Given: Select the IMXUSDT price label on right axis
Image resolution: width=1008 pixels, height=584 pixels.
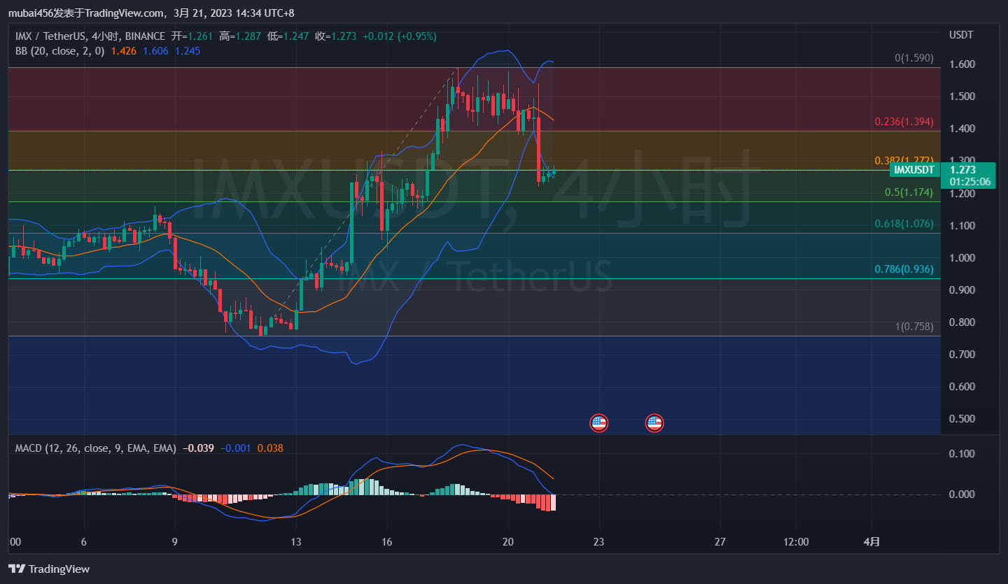Looking at the screenshot, I should 913,169.
